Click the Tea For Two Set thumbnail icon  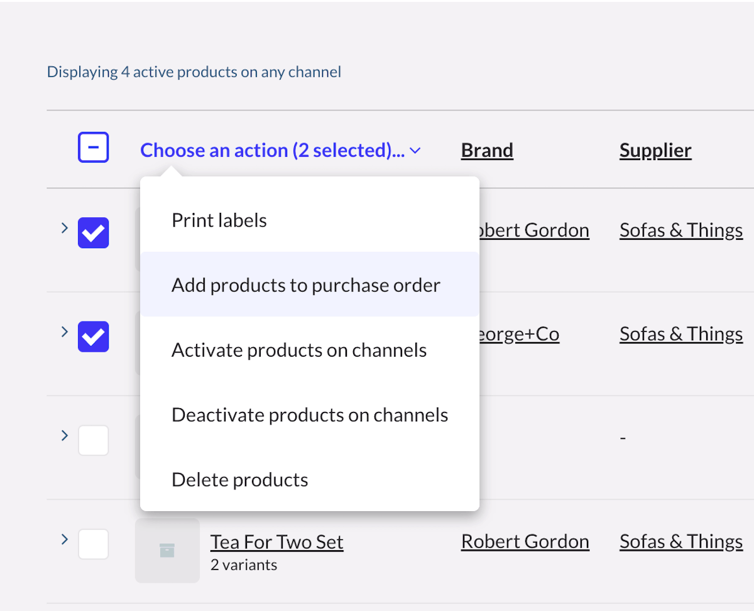pyautogui.click(x=167, y=550)
